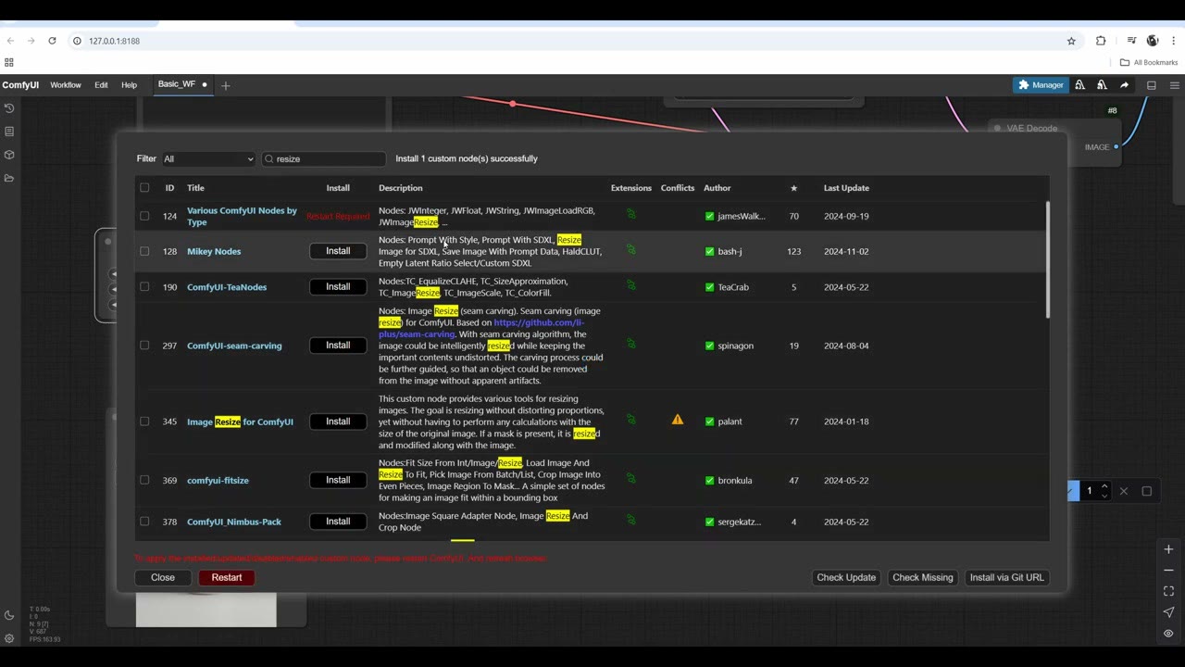Image resolution: width=1185 pixels, height=667 pixels.
Task: Sort the list by Last Update column
Action: (x=846, y=188)
